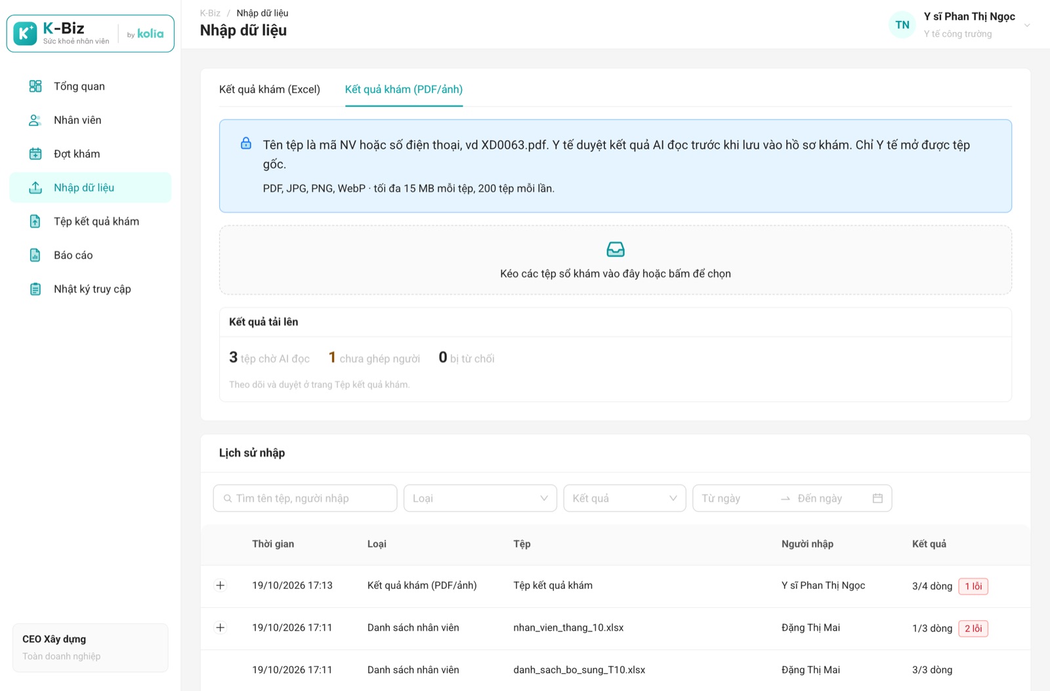Open the Kết quả filter dropdown
The height and width of the screenshot is (691, 1050).
pos(625,498)
